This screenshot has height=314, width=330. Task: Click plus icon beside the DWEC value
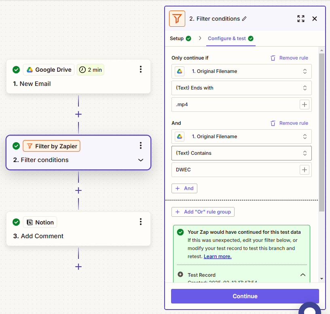pyautogui.click(x=304, y=170)
